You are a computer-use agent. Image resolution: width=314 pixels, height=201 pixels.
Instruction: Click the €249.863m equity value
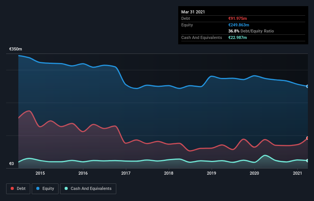point(239,25)
